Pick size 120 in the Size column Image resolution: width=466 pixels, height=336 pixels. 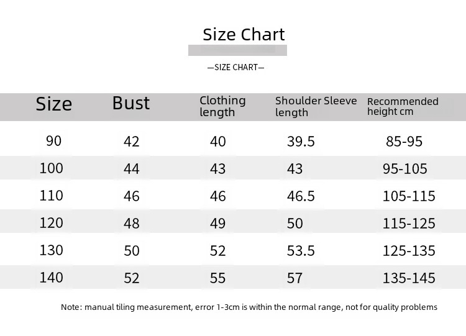(x=52, y=222)
